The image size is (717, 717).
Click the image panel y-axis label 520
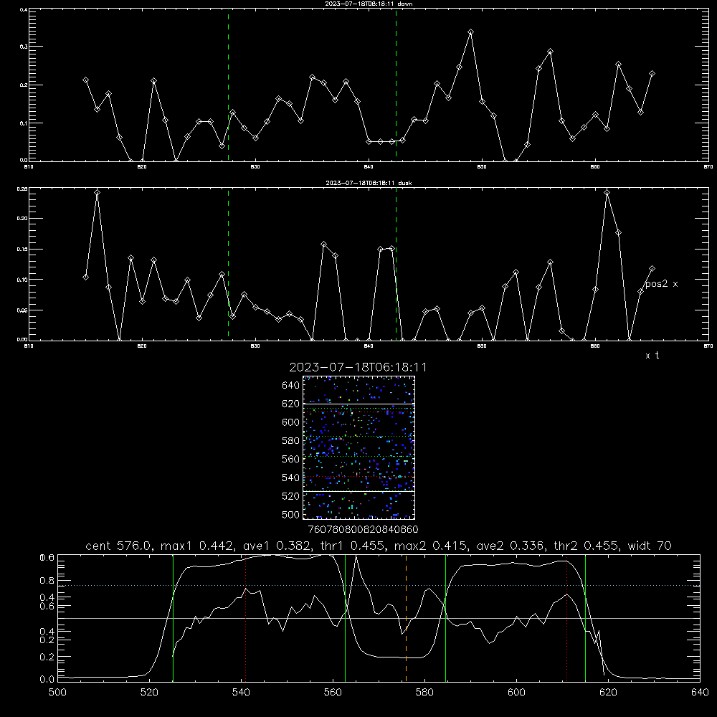coord(291,496)
